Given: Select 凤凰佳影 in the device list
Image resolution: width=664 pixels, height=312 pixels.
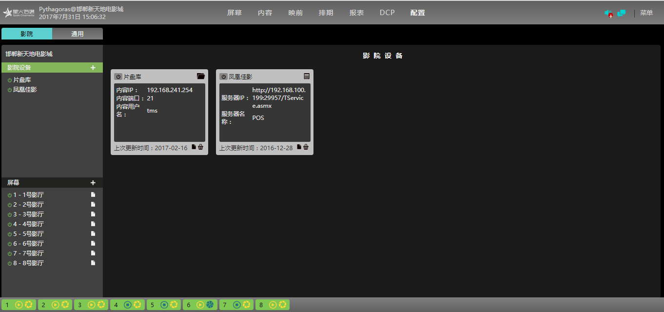Looking at the screenshot, I should point(25,90).
